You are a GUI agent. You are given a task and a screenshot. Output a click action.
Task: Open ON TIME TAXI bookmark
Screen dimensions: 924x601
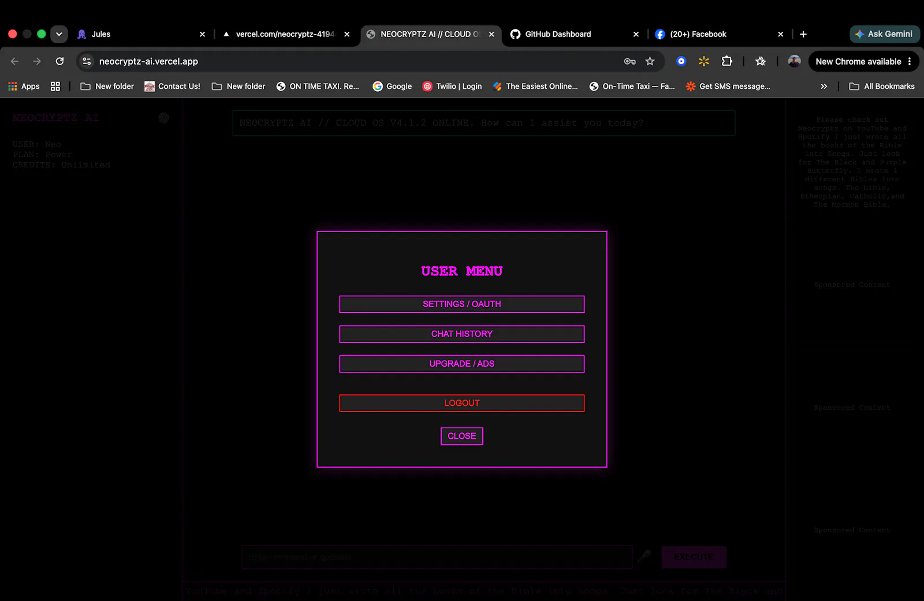[318, 86]
